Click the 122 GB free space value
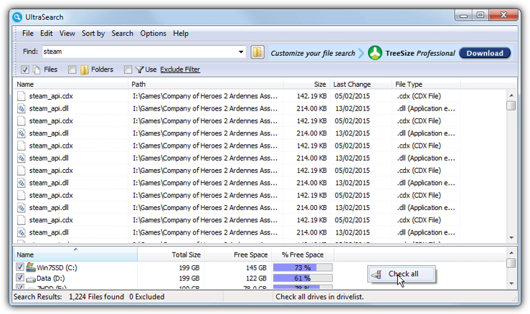This screenshot has width=530, height=314. (256, 278)
